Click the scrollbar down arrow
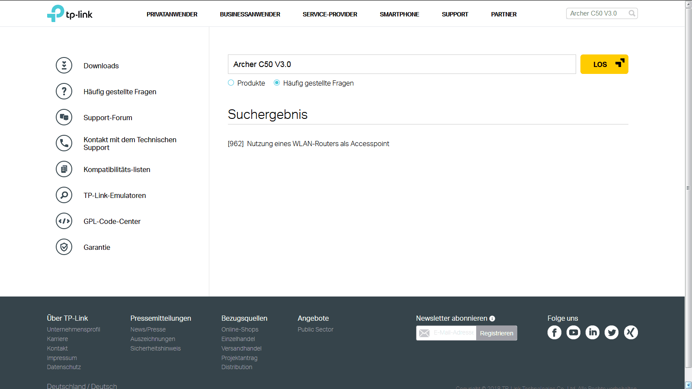692x389 pixels. 688,385
